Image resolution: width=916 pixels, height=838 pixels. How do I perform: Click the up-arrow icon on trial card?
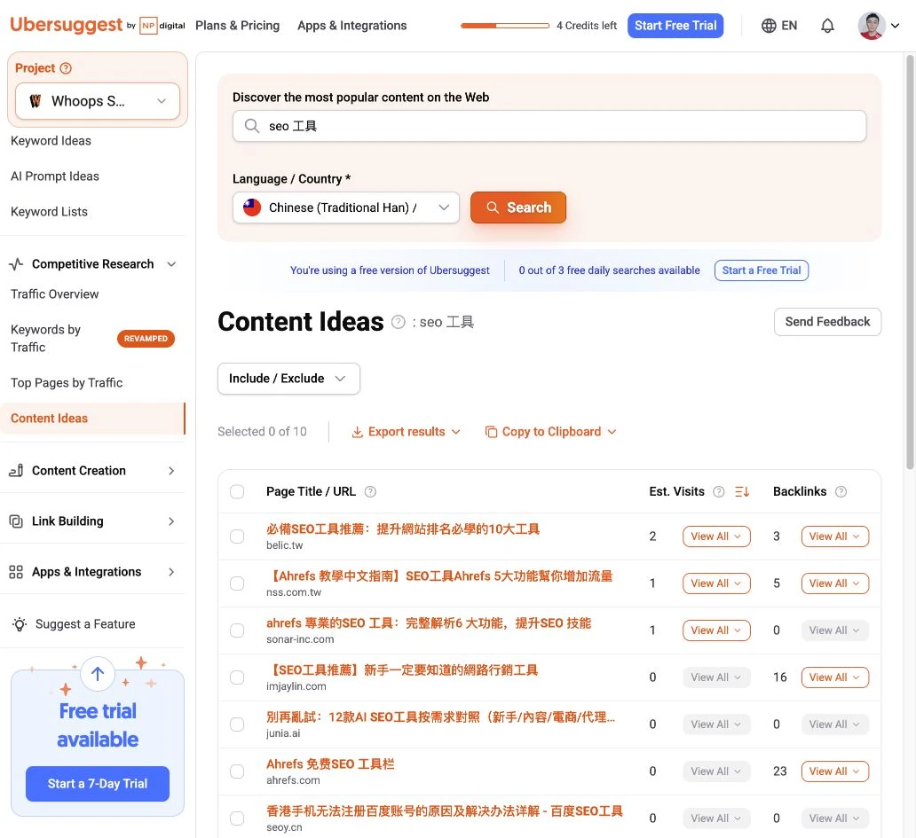(98, 674)
